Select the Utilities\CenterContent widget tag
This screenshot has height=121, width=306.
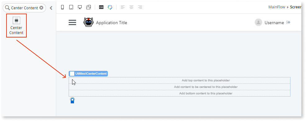(x=88, y=74)
